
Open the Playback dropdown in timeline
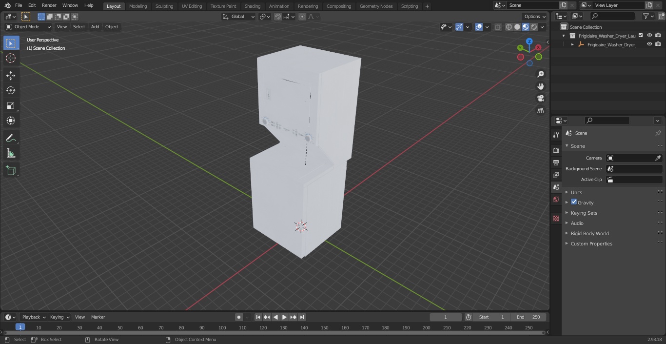34,317
